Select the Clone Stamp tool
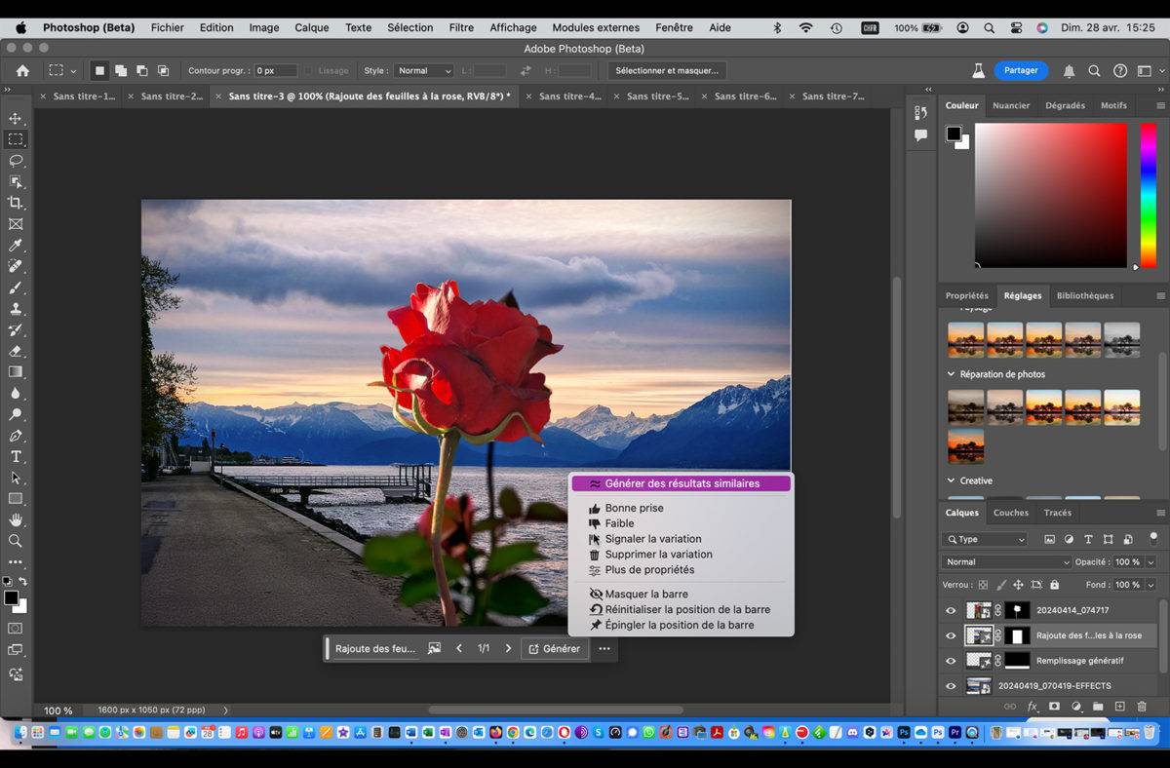 (x=15, y=308)
